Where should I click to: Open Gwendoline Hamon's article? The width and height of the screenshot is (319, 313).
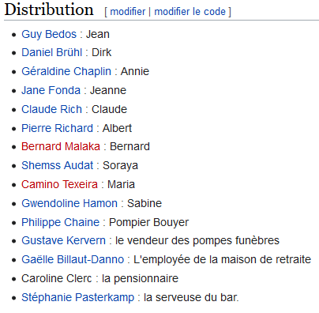[x=69, y=203]
